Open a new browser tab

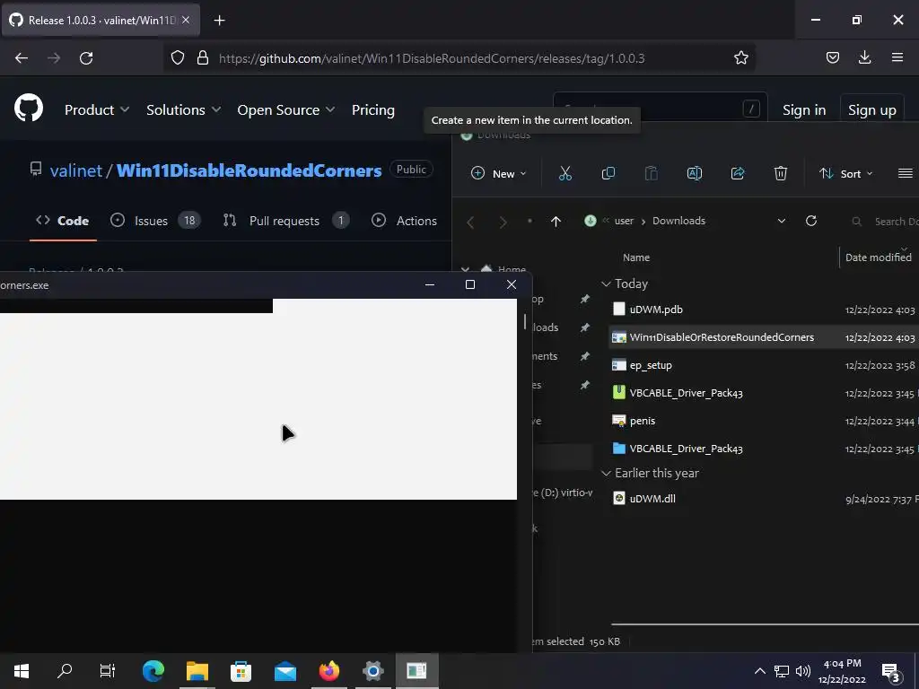tap(219, 21)
